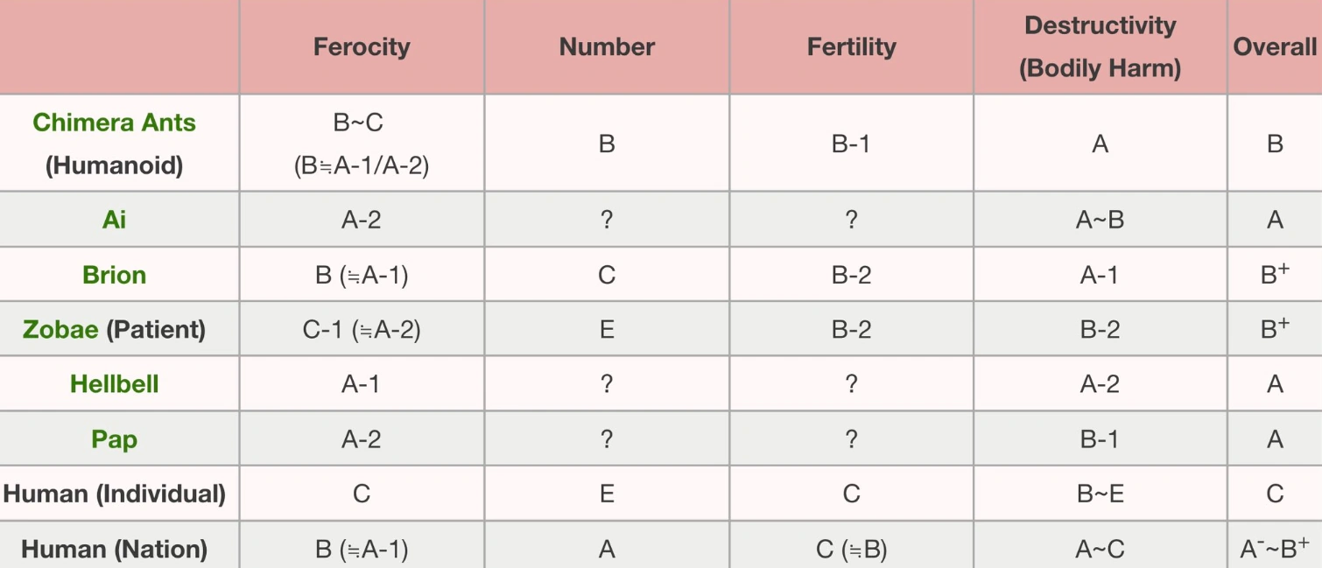Image resolution: width=1322 pixels, height=568 pixels.
Task: Click Brion's Destructivity cell A-1
Action: [1100, 275]
